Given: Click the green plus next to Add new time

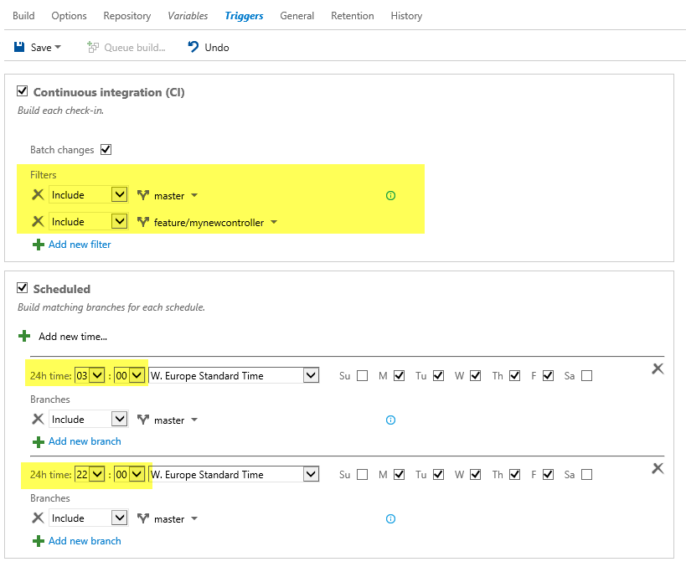Looking at the screenshot, I should click(x=24, y=336).
